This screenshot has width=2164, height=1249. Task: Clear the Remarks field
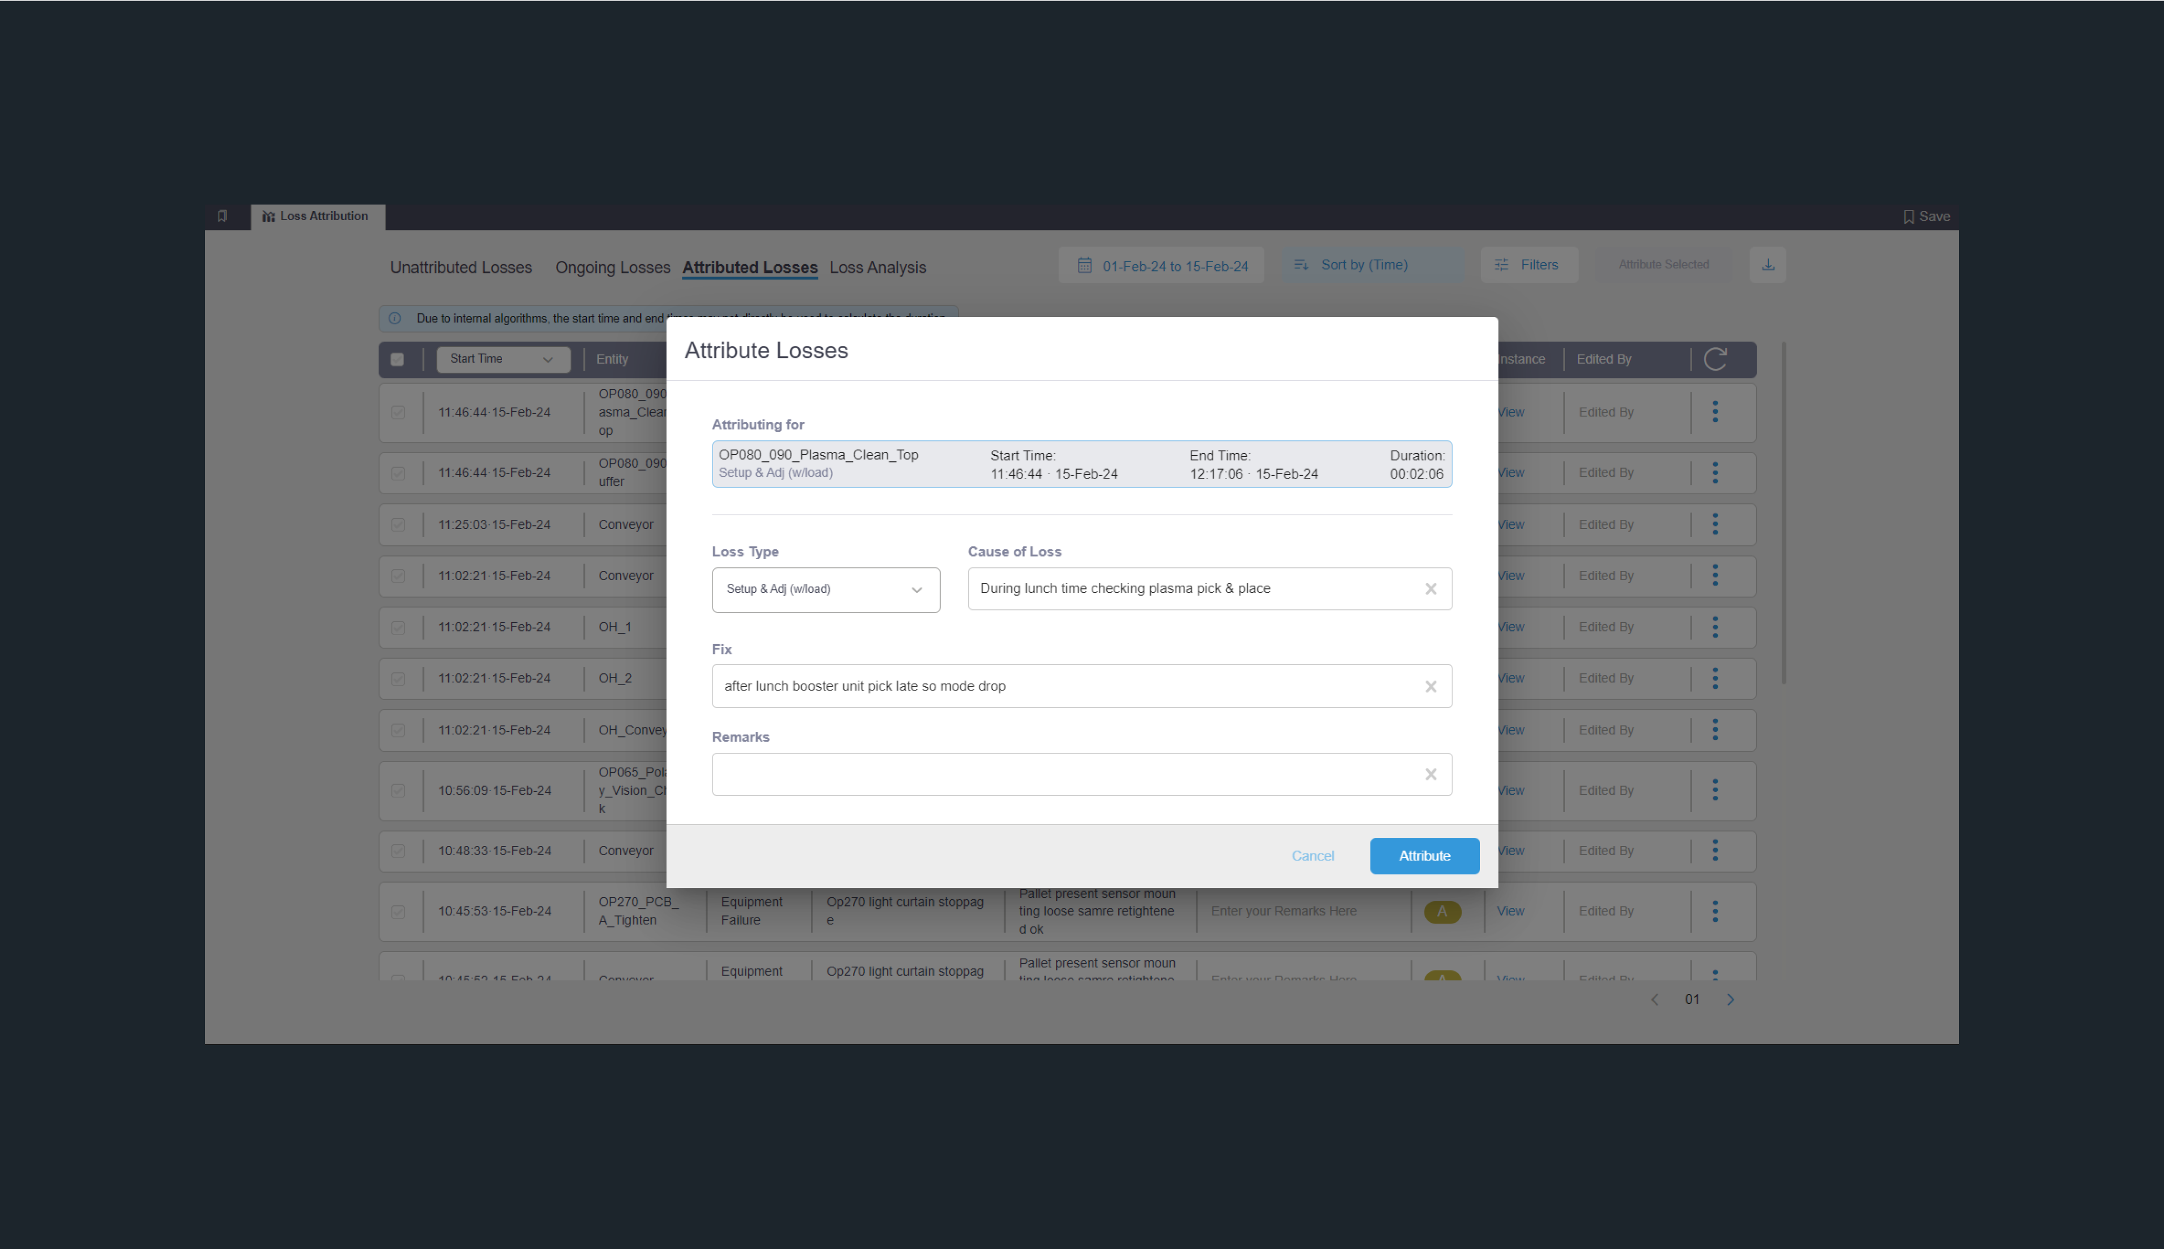pyautogui.click(x=1430, y=775)
